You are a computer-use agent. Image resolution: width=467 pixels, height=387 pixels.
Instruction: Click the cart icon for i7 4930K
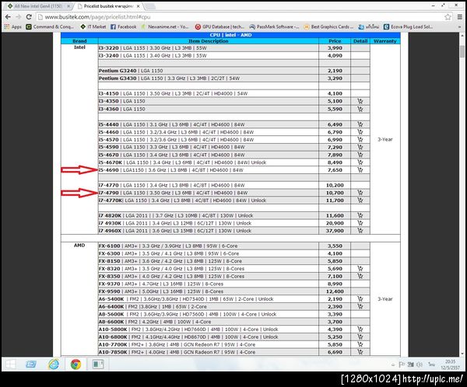(x=360, y=223)
